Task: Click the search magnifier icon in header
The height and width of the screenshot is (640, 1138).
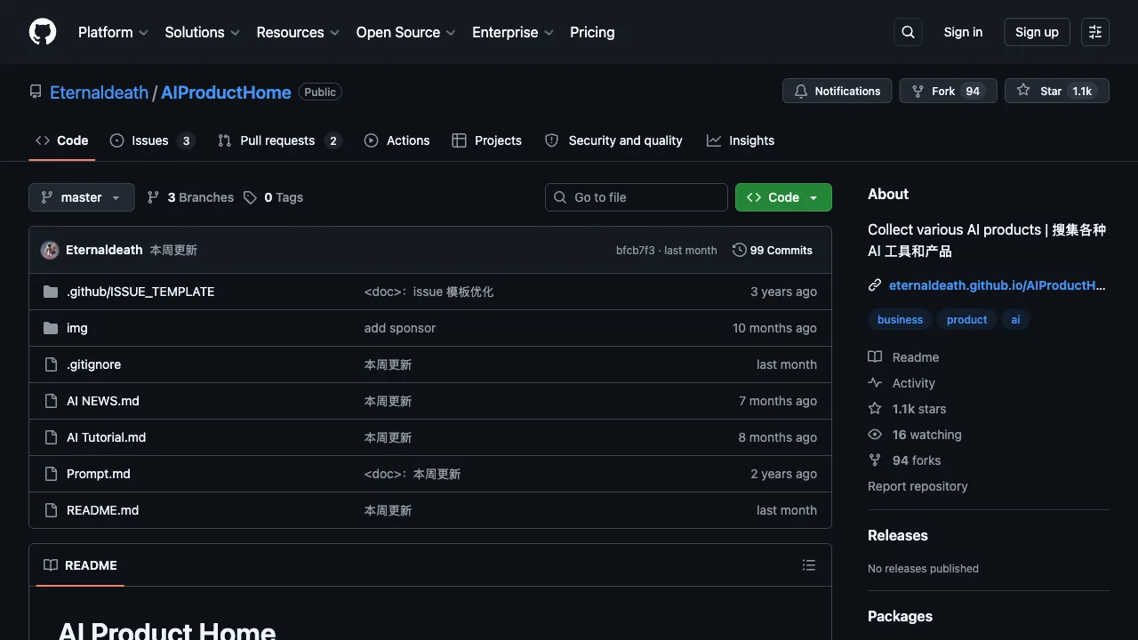Action: [x=908, y=32]
